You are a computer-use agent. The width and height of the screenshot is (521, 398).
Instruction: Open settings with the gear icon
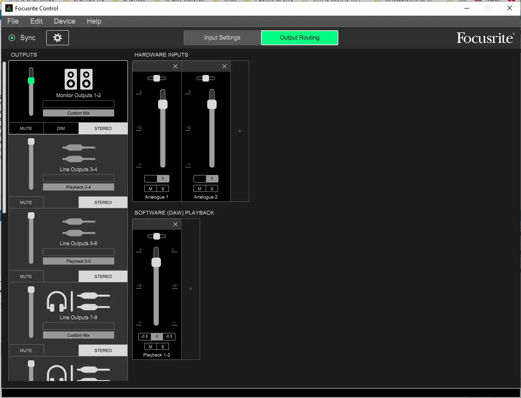[x=58, y=38]
